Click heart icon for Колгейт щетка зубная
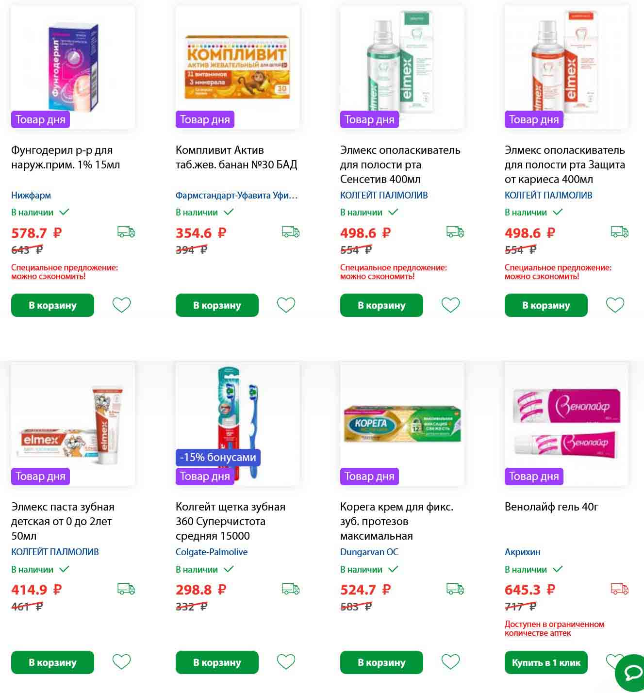 (x=286, y=662)
